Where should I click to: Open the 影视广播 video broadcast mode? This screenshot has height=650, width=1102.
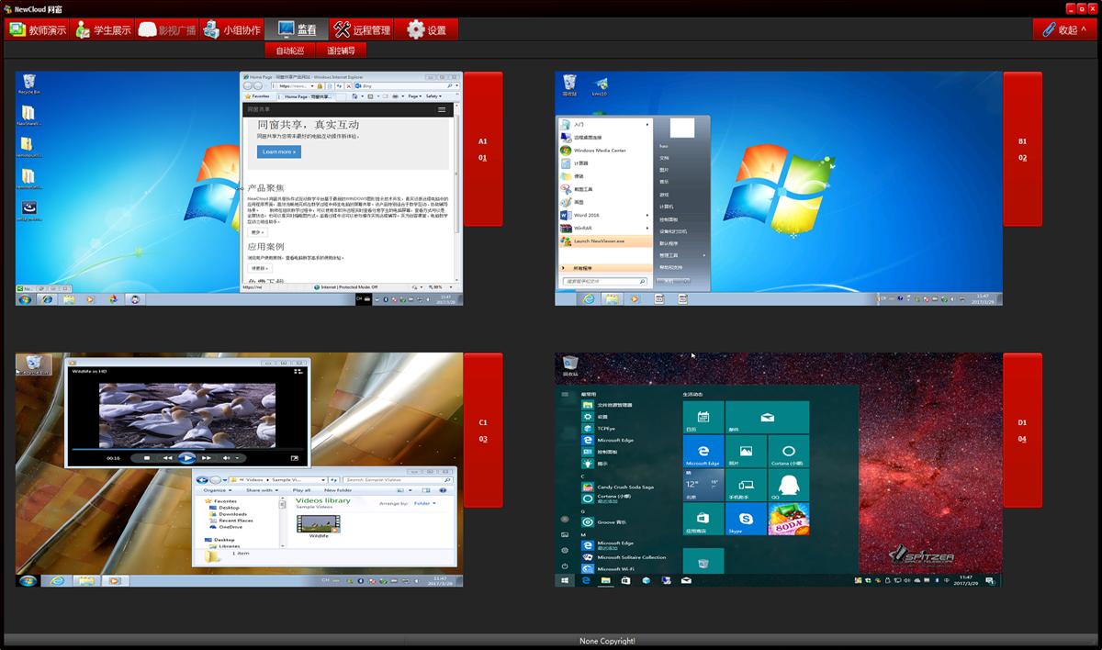[x=167, y=29]
